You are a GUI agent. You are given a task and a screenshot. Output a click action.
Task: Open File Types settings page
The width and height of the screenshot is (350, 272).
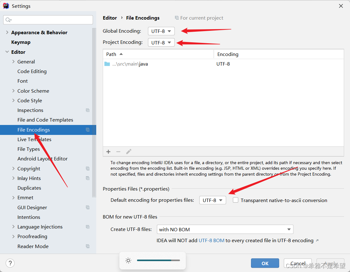[29, 149]
